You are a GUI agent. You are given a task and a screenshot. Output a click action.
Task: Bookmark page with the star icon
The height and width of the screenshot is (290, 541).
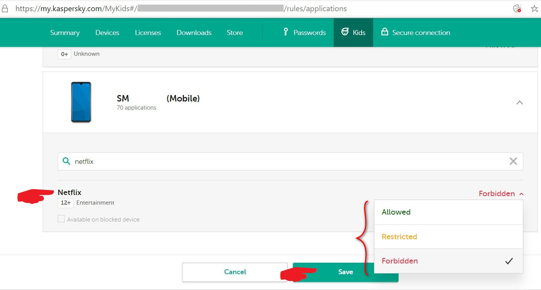pyautogui.click(x=534, y=8)
